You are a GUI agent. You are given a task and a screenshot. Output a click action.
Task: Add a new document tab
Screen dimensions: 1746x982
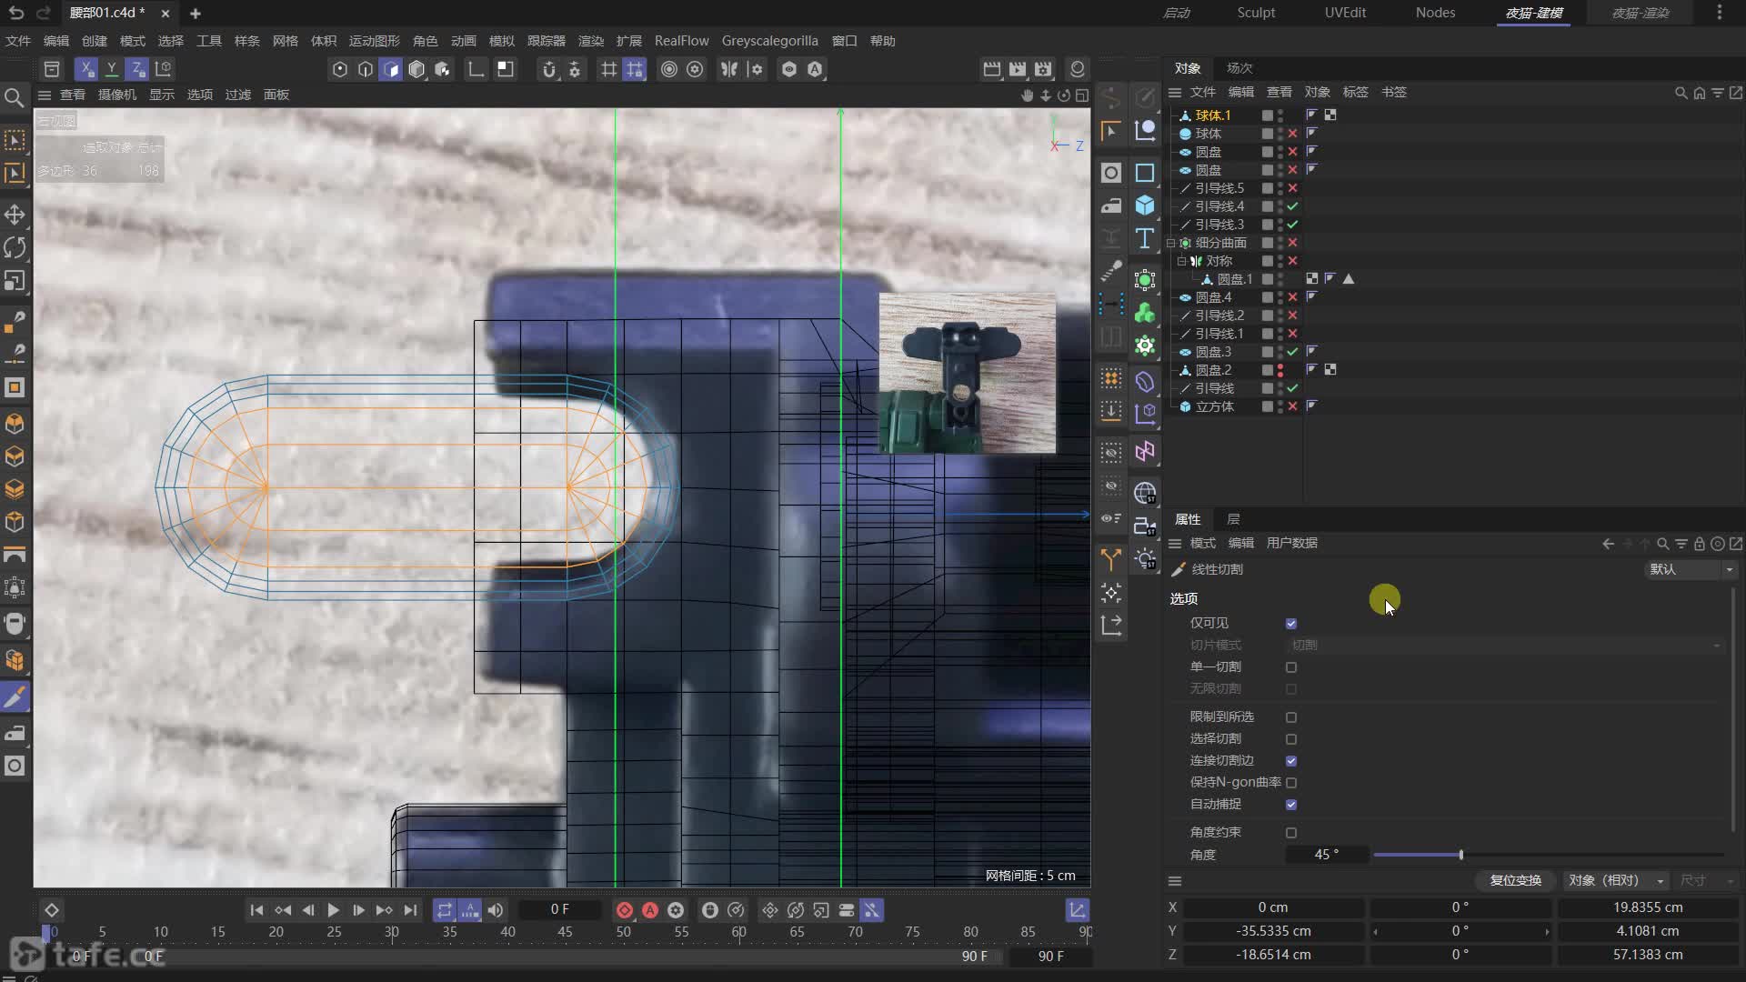click(x=196, y=14)
